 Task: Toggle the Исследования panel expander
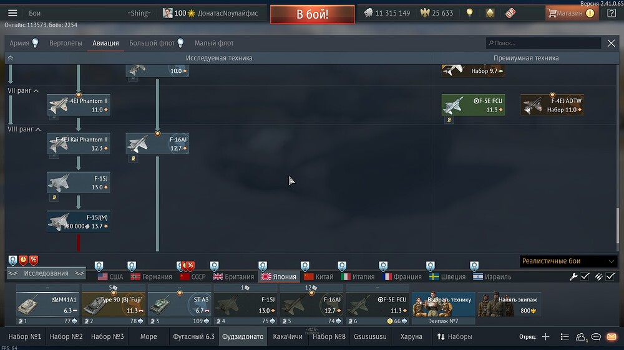[46, 273]
